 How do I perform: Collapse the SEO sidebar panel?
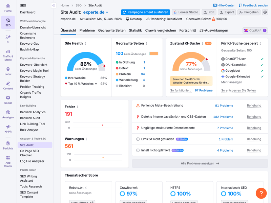click(54, 5)
